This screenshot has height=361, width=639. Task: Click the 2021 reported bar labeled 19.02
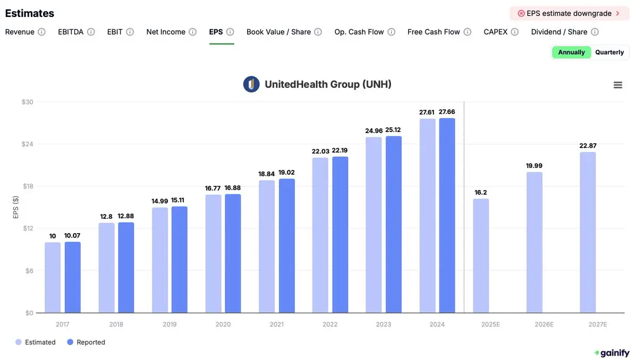point(286,246)
